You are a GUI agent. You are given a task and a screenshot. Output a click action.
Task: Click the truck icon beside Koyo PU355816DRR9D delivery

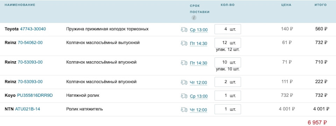click(x=184, y=96)
